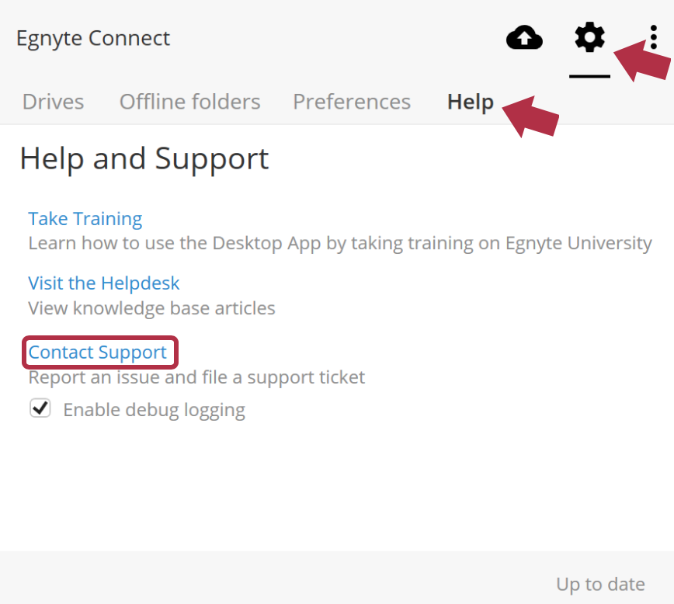This screenshot has height=604, width=674.
Task: Click 'Report an issue and file a support ticket' text
Action: [197, 377]
